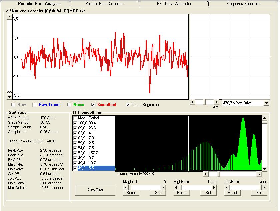This screenshot has width=280, height=211.
Task: Uncheck the 53,8 / 157,7 FFT row
Action: click(x=75, y=153)
